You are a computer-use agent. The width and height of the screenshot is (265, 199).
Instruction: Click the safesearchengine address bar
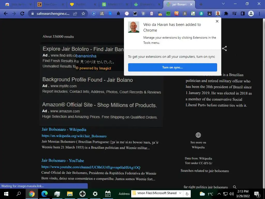pos(53,13)
